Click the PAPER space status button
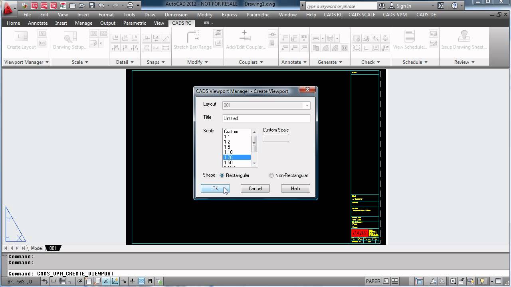 pos(373,281)
